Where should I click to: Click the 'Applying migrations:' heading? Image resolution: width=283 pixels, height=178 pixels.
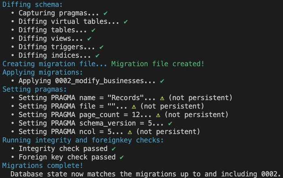42,72
